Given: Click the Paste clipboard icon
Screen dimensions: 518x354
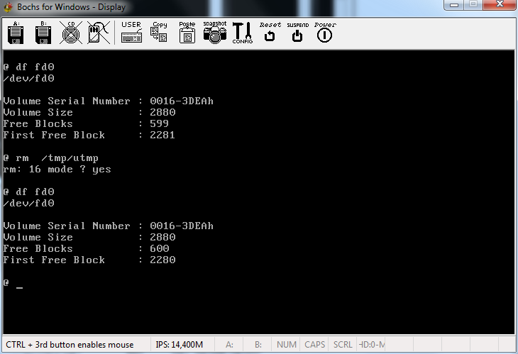Looking at the screenshot, I should [x=187, y=33].
